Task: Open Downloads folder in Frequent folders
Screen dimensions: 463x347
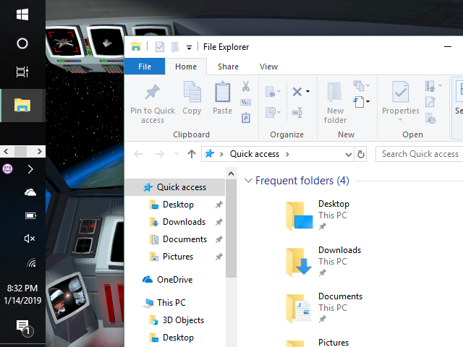Action: pos(323,262)
